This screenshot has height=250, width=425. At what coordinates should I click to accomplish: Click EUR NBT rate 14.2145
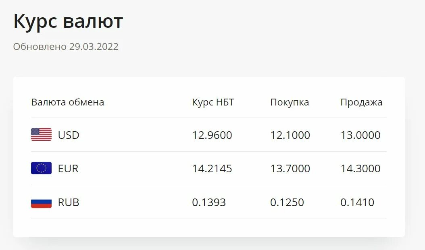[x=212, y=168]
